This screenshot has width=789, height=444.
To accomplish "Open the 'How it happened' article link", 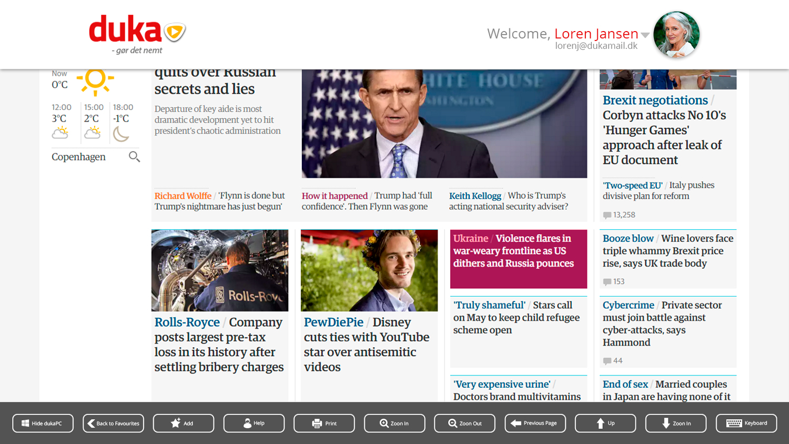I will tap(367, 201).
